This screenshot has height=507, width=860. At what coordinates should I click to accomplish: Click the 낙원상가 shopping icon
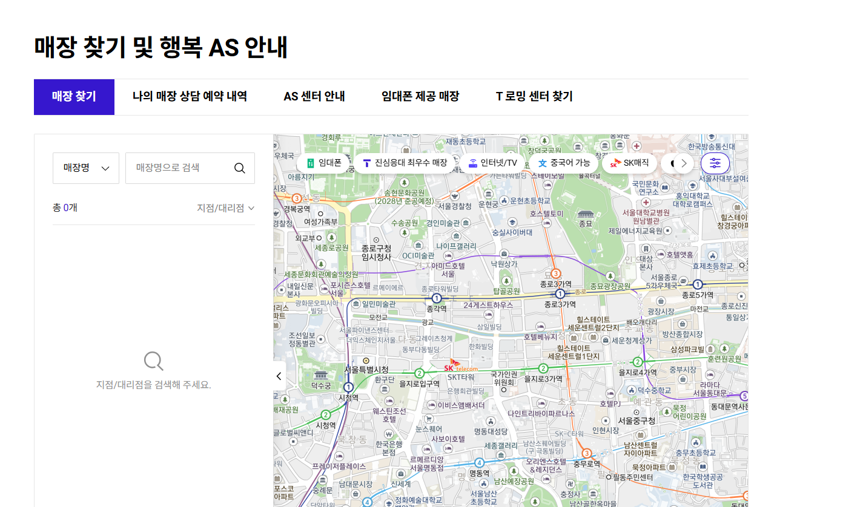(x=504, y=254)
